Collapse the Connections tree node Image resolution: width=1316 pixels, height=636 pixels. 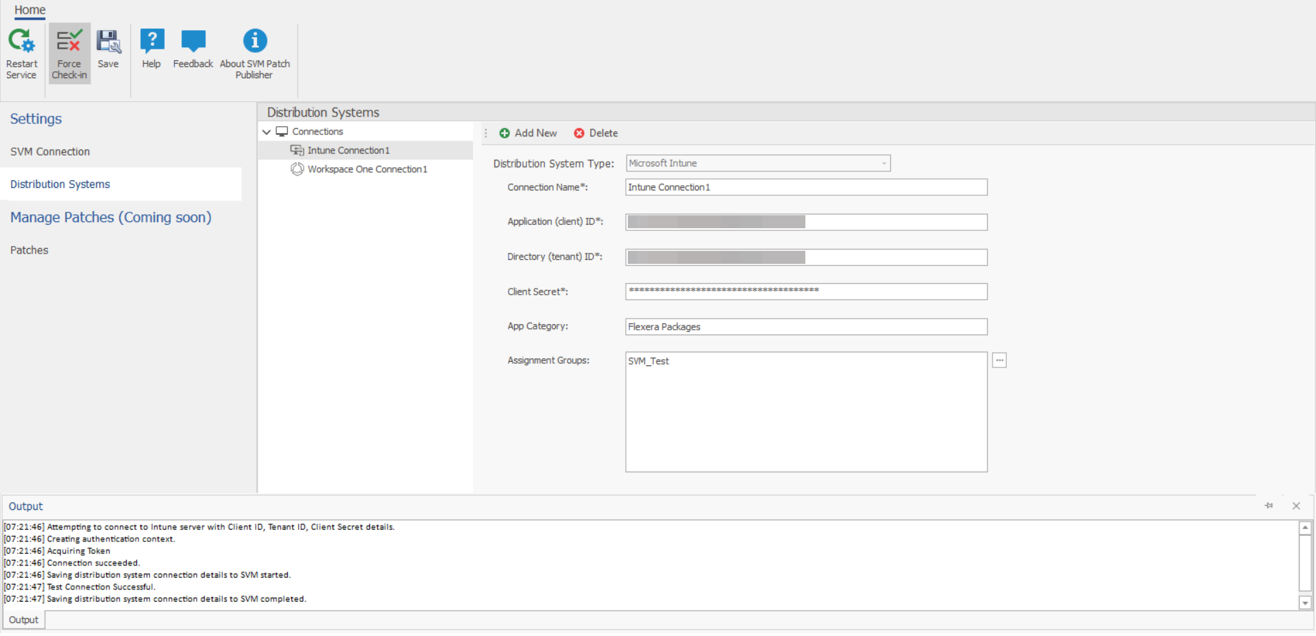(267, 132)
